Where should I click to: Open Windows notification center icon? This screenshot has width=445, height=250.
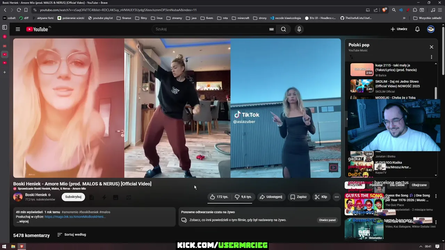[x=437, y=247]
